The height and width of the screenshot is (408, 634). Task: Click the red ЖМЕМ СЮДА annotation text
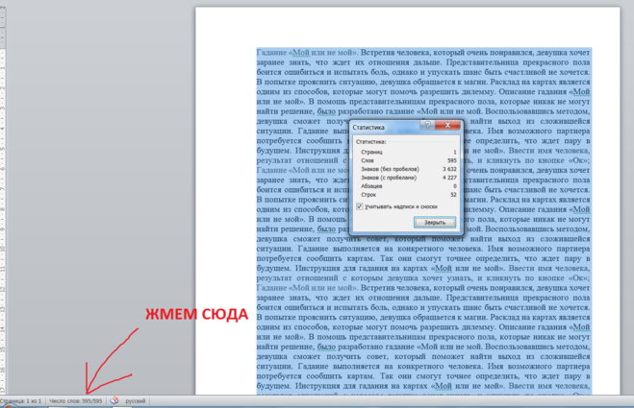coord(197,315)
